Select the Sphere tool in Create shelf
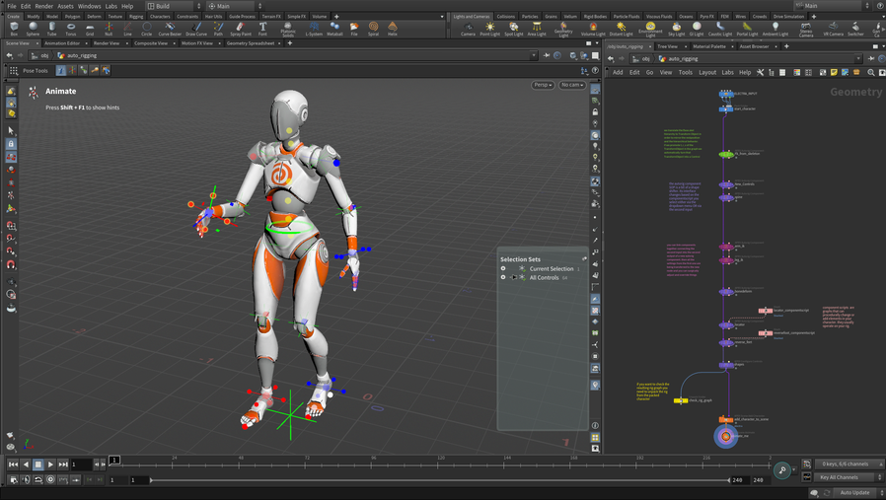The height and width of the screenshot is (500, 886). point(33,29)
